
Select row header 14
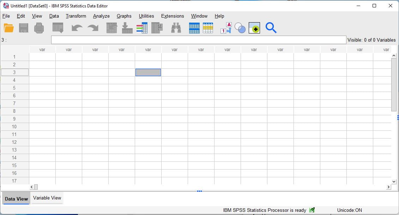click(x=14, y=158)
